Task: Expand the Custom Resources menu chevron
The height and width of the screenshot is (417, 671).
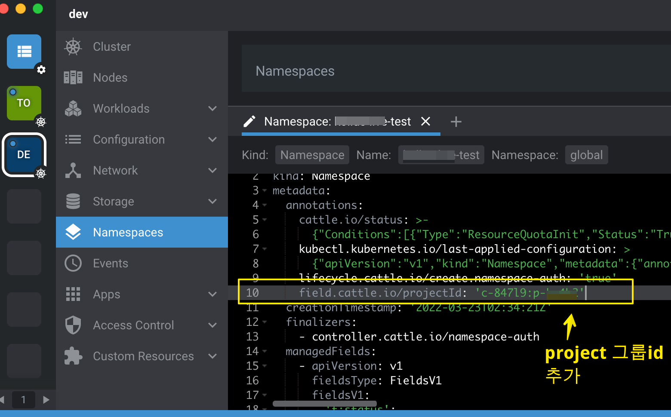Action: point(212,356)
